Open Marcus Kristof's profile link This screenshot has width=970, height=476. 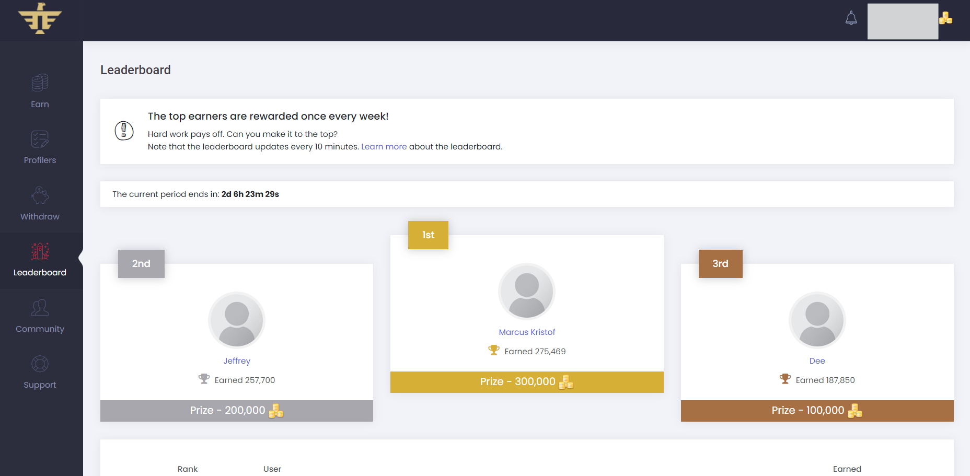coord(527,332)
